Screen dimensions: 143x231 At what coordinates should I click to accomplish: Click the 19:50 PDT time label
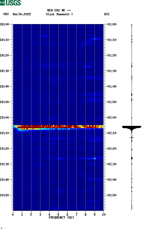4,195
